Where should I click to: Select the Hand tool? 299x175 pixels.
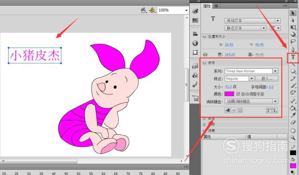pyautogui.click(x=293, y=130)
